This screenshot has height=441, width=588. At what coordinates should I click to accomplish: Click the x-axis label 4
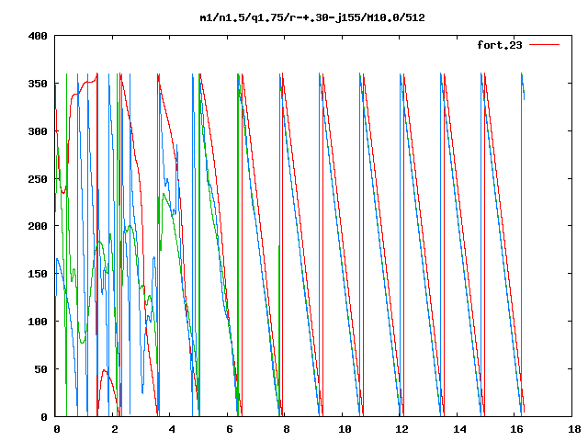pyautogui.click(x=172, y=429)
